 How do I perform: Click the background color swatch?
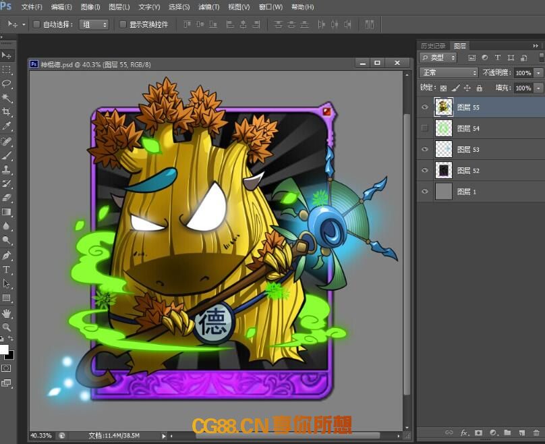pos(10,356)
